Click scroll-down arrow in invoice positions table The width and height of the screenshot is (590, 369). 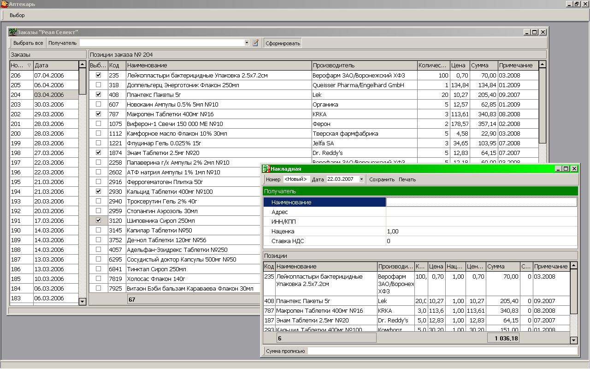pos(573,340)
